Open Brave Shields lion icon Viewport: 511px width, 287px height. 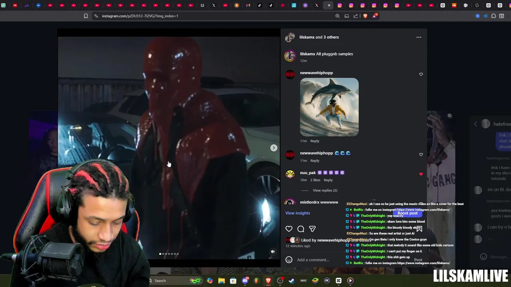(365, 16)
